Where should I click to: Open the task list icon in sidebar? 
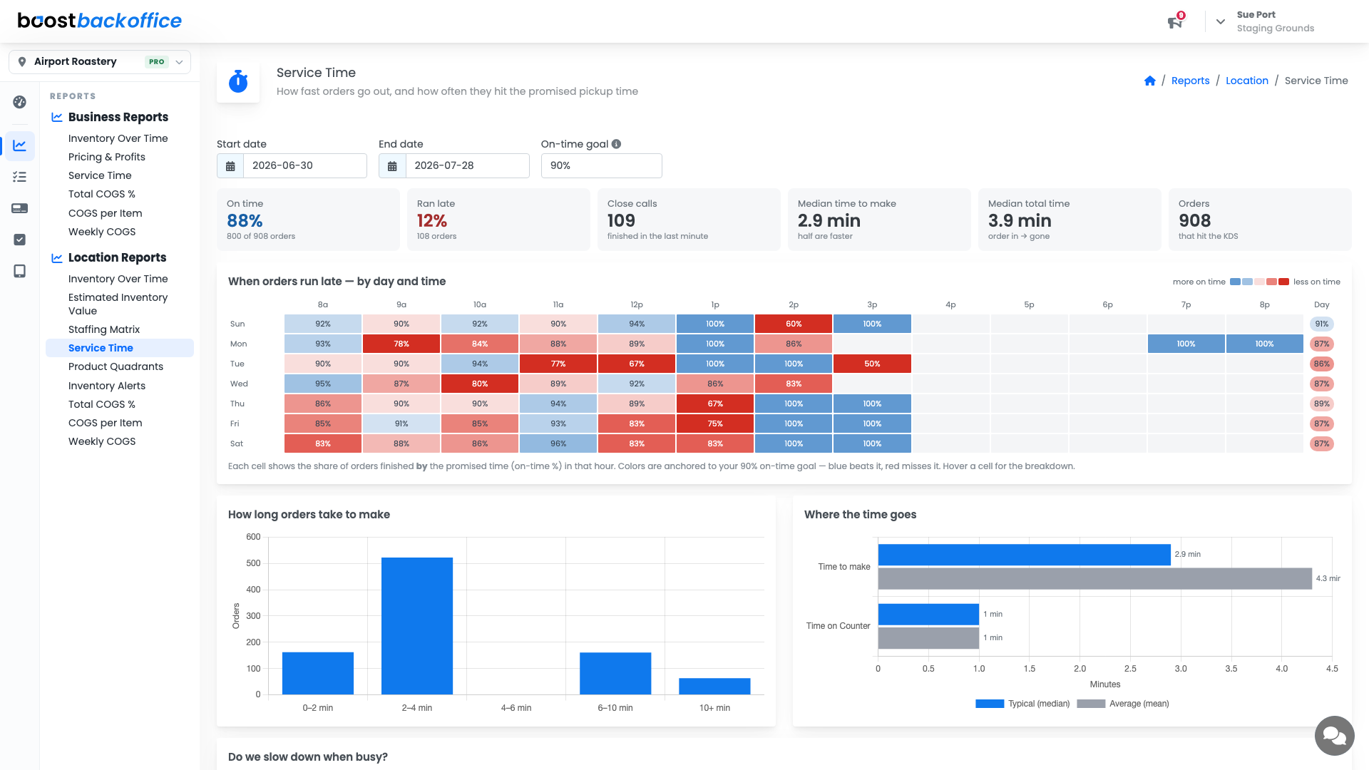point(20,177)
